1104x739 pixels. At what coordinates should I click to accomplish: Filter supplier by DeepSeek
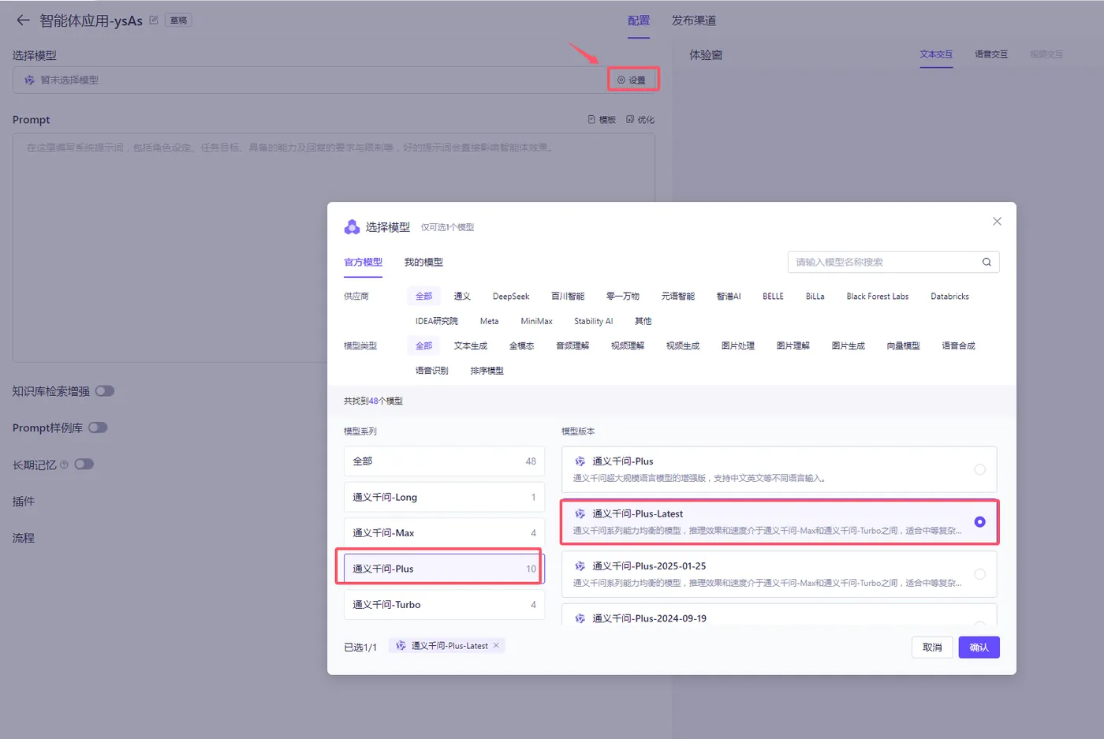(511, 297)
